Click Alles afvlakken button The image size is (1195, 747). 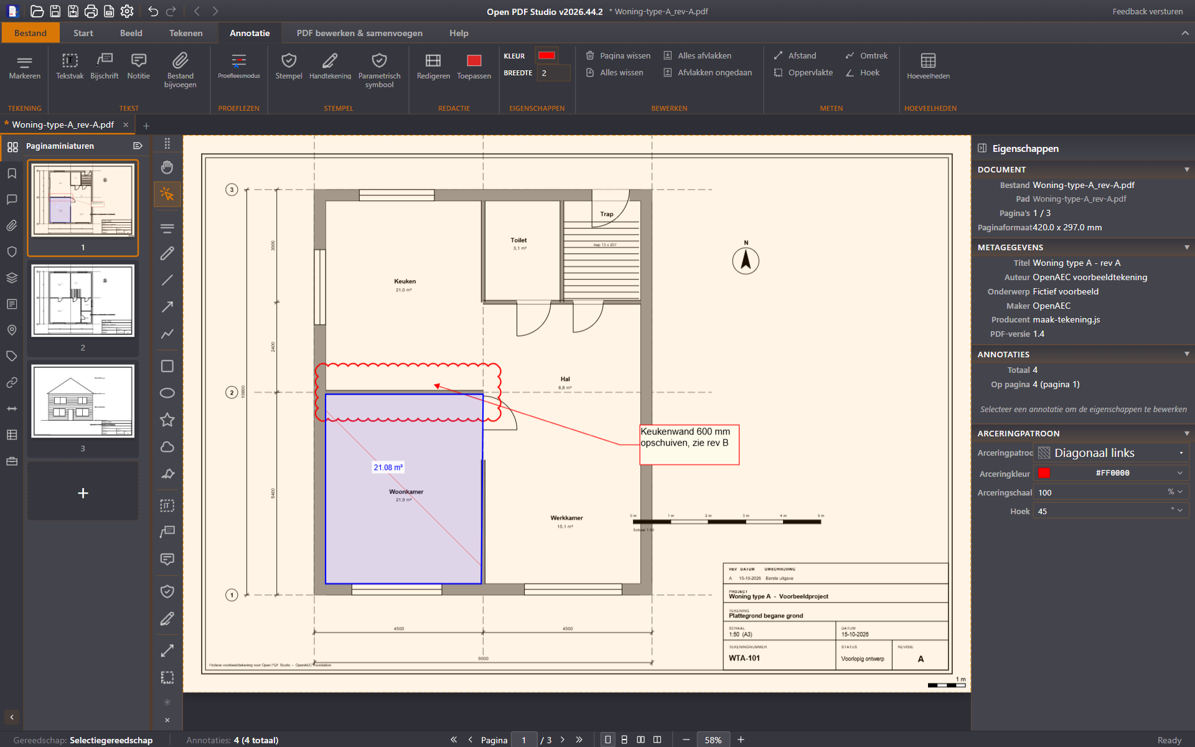(x=697, y=55)
